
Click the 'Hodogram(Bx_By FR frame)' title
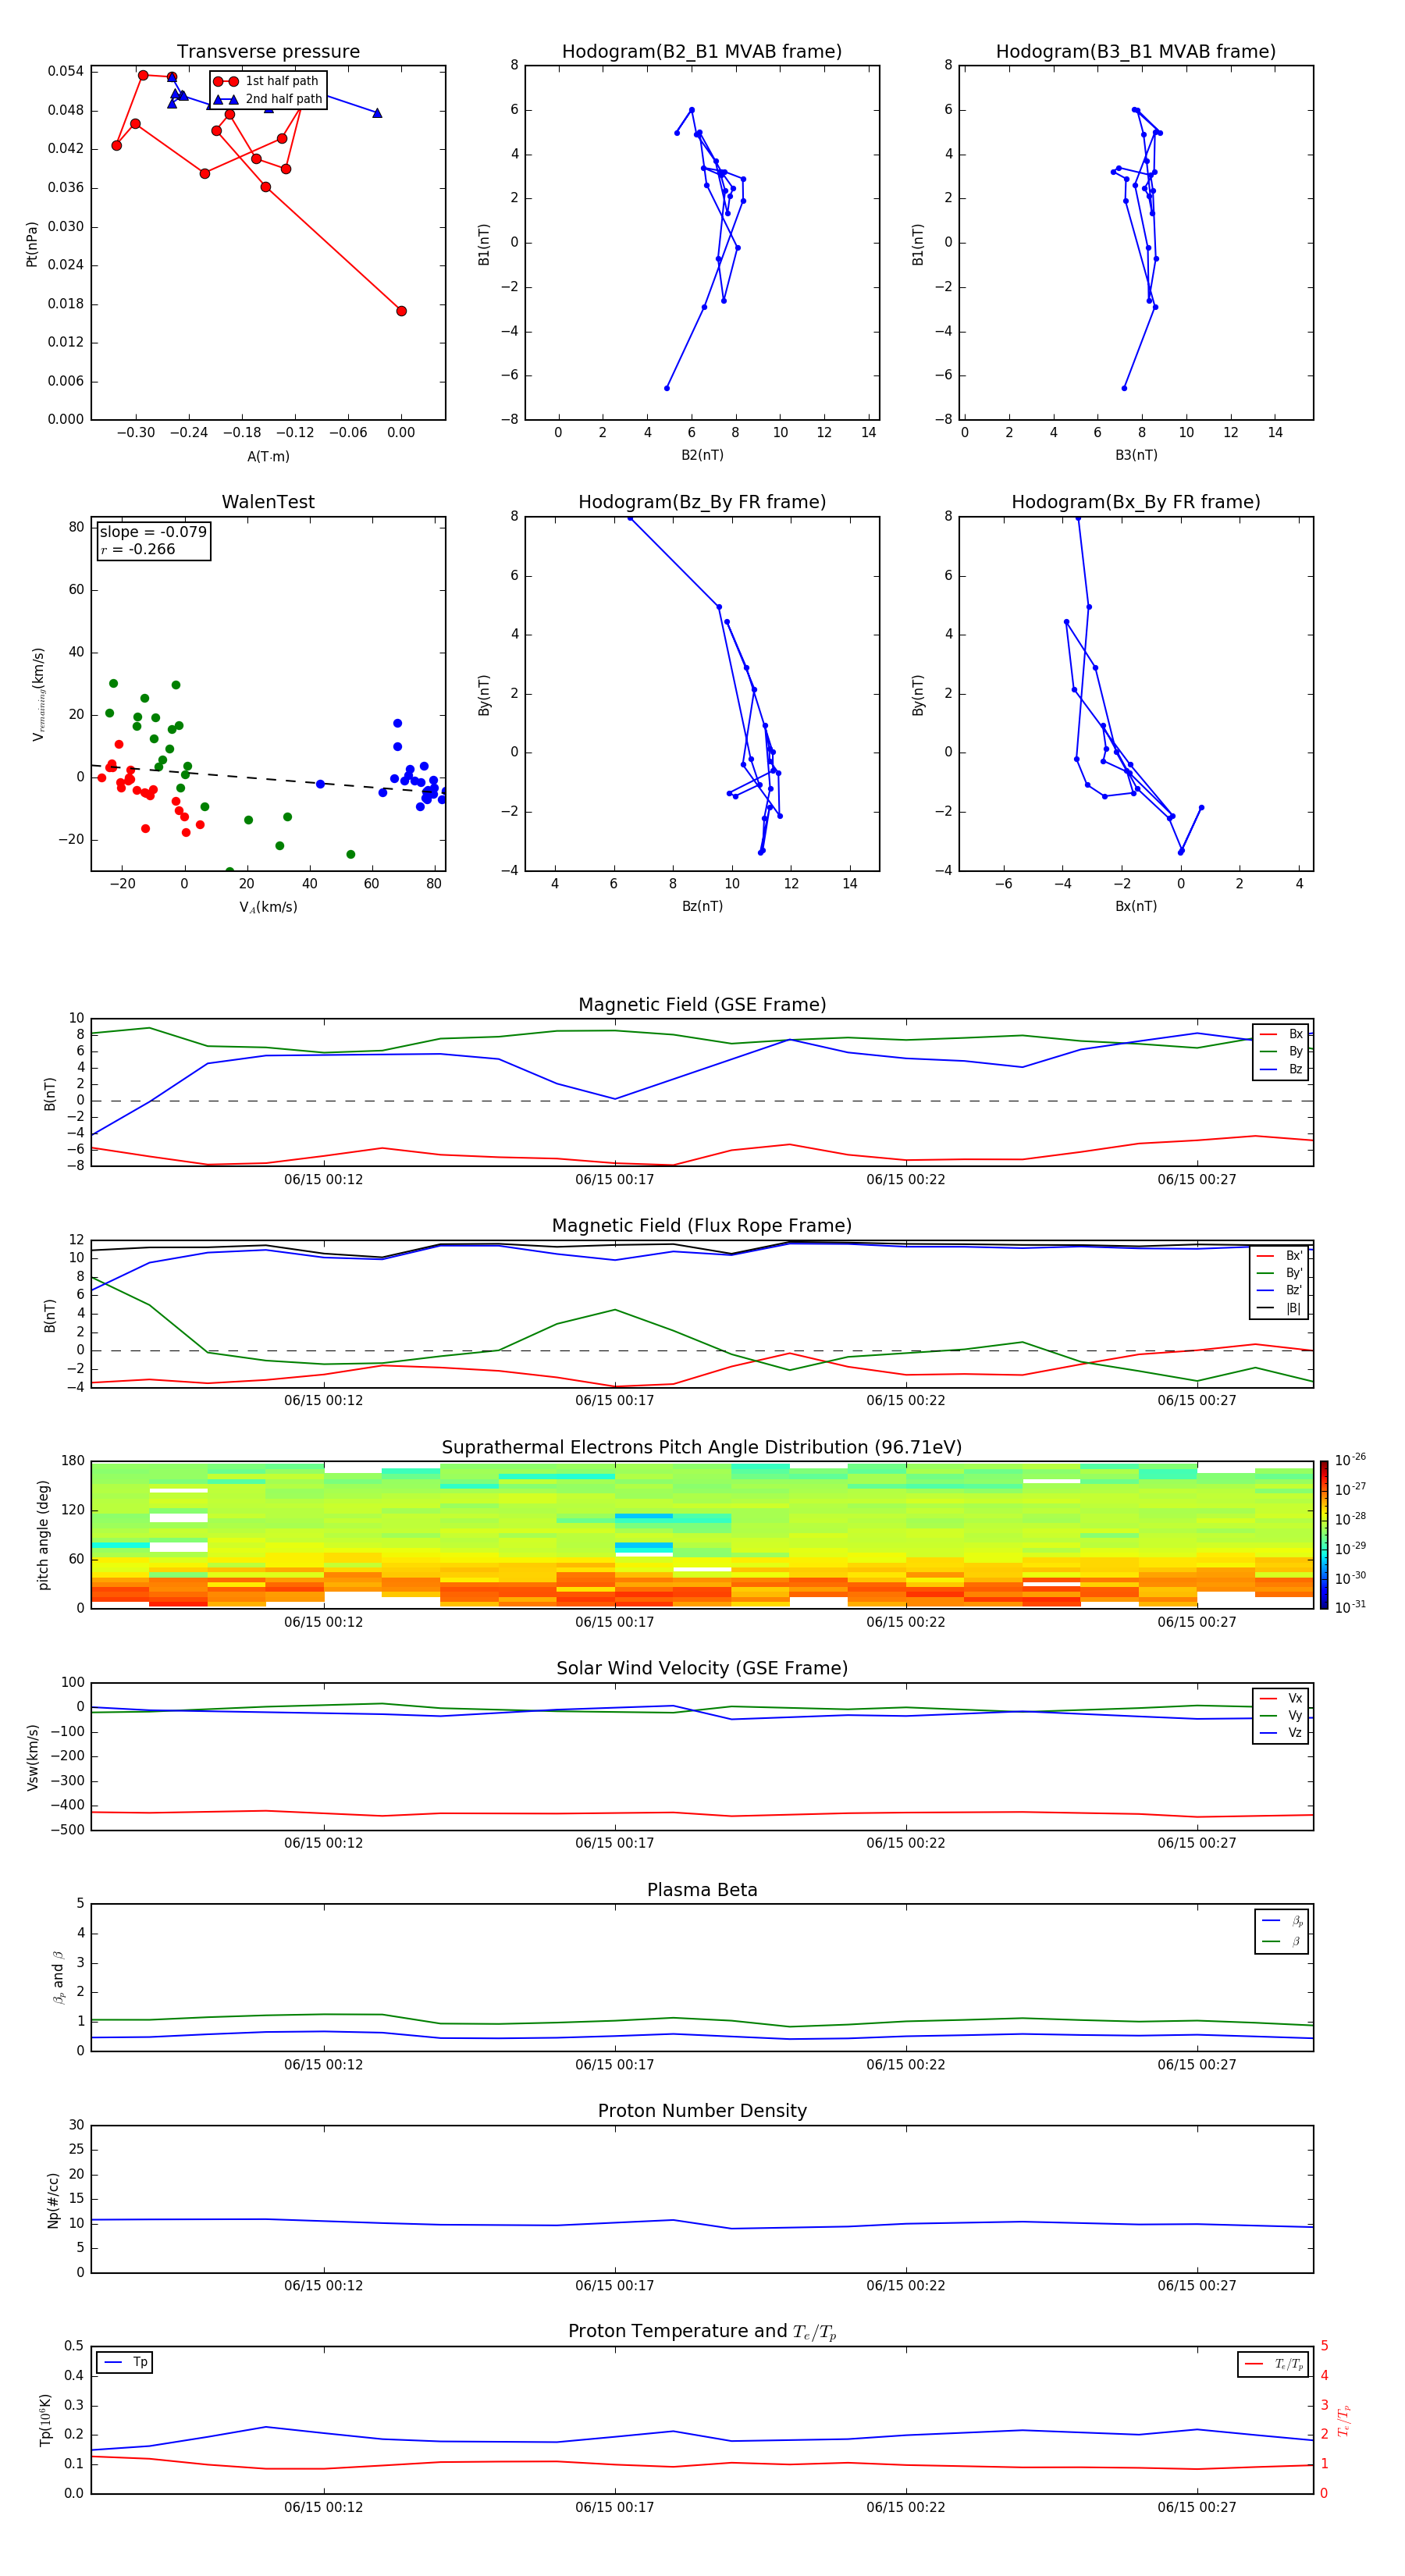(x=1136, y=502)
